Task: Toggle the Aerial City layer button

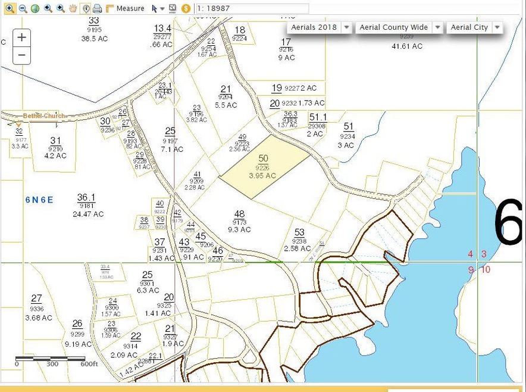Action: click(469, 27)
